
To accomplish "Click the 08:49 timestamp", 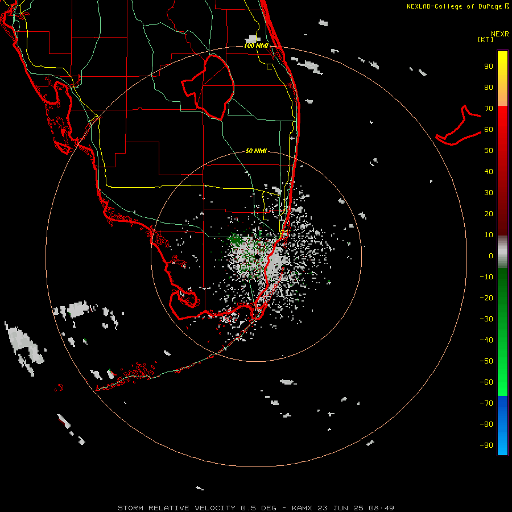I will (x=381, y=508).
